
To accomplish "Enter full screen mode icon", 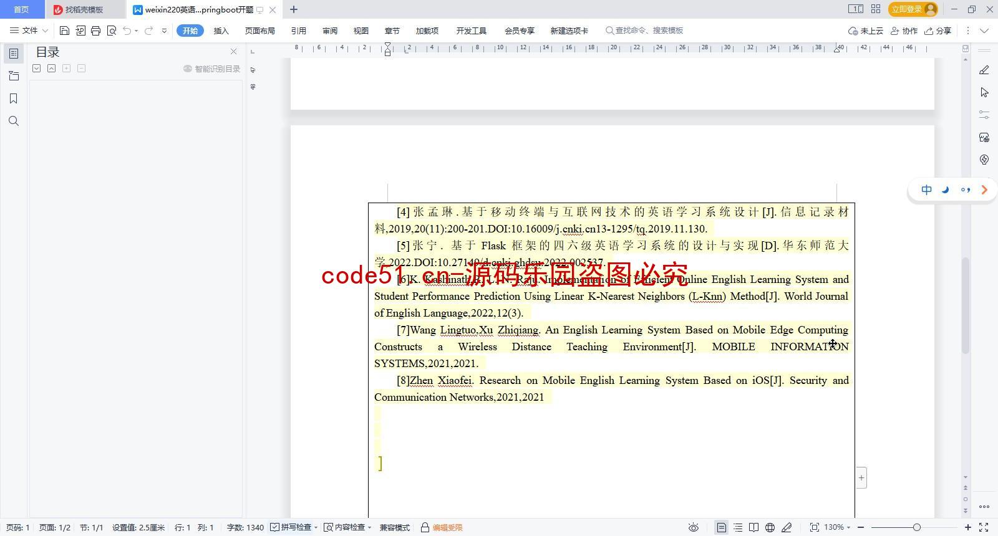I will (x=984, y=527).
